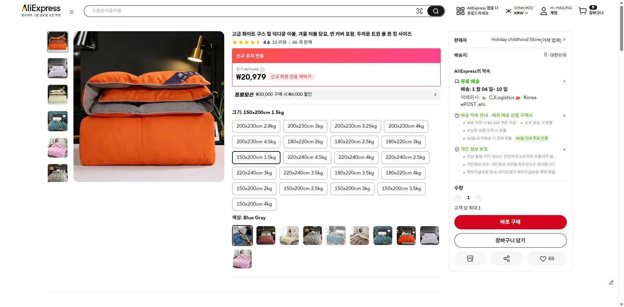
Task: Click the new member price tag (신규 회원 전용 혜택가)
Action: 291,77
